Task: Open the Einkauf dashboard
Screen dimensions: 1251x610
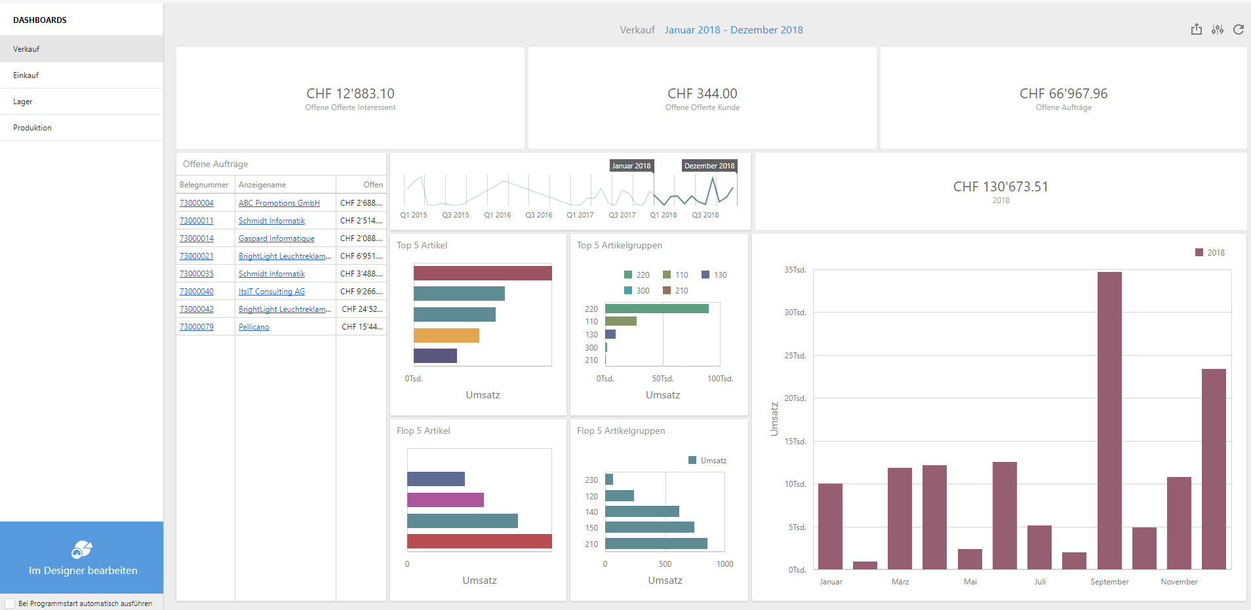Action: pos(81,75)
